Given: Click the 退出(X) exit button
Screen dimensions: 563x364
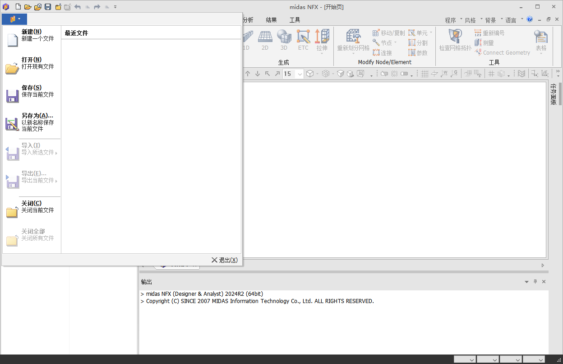Looking at the screenshot, I should pos(225,260).
